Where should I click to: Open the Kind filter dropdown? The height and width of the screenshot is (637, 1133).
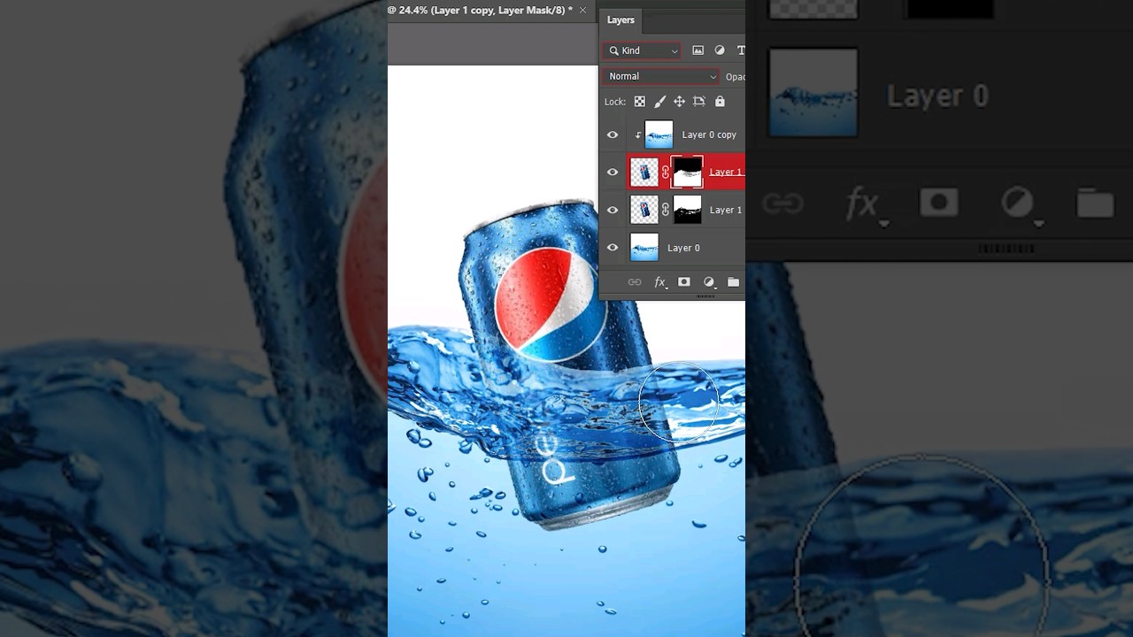(643, 50)
